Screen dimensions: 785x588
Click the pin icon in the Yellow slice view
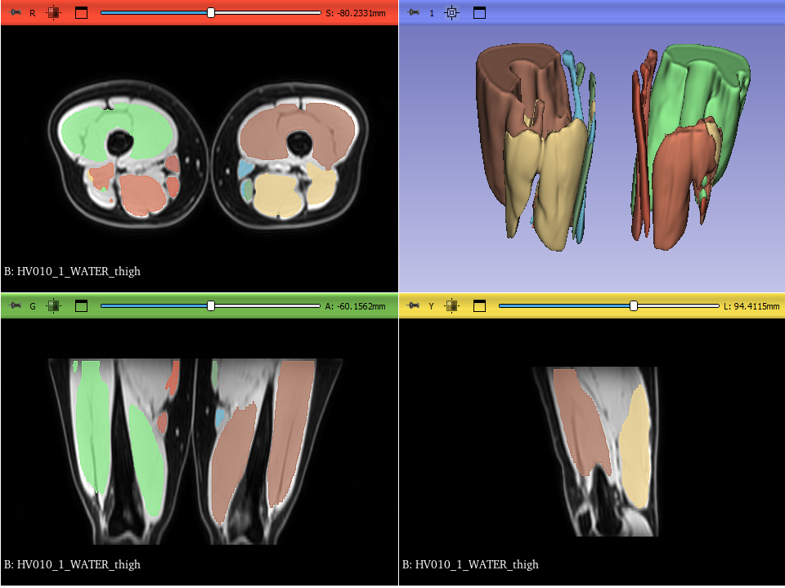413,305
